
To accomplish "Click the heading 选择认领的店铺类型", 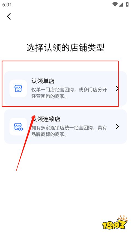I will [x=65, y=48].
